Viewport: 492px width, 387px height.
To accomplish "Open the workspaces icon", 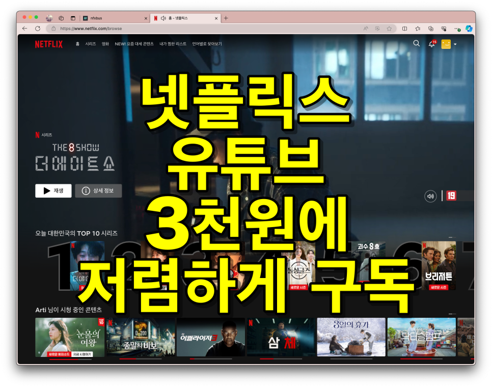I will (x=61, y=18).
